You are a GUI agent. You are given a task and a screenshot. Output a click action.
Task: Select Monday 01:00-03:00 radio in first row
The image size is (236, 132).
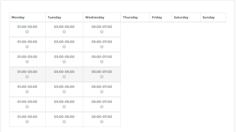coord(27,32)
